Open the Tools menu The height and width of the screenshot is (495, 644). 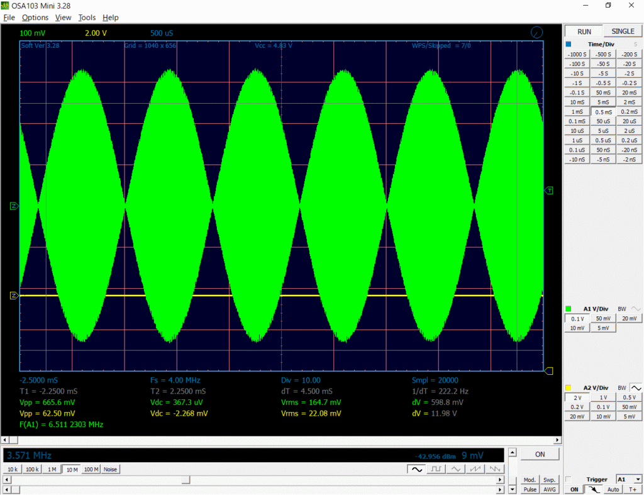[x=87, y=18]
